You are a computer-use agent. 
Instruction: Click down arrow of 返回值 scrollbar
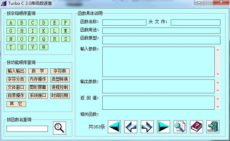click(218, 107)
